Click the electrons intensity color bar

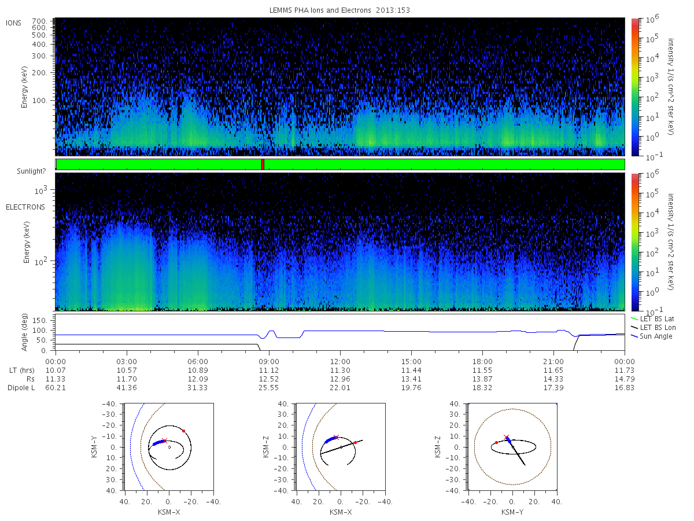coord(634,241)
